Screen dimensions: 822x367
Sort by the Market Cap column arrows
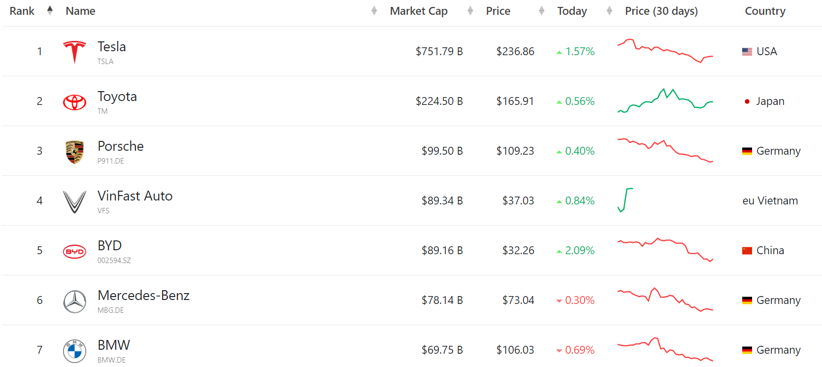tap(470, 11)
